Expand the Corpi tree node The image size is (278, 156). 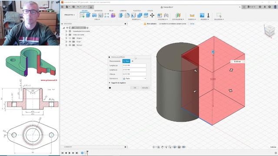(x=66, y=42)
